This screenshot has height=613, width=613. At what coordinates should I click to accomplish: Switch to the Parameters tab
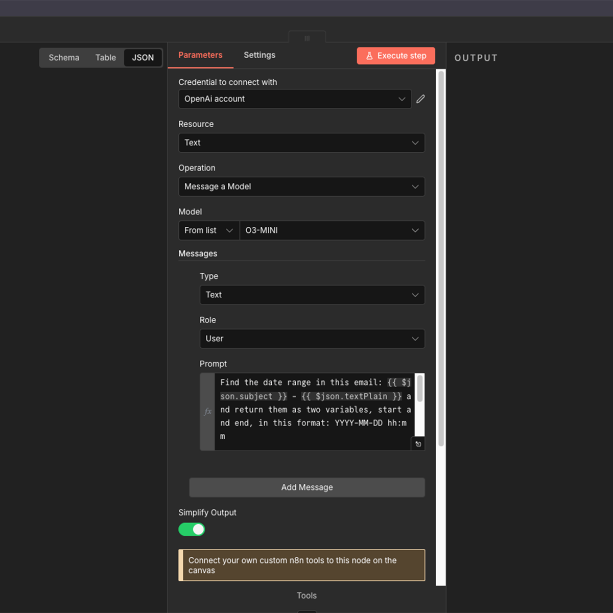point(200,55)
